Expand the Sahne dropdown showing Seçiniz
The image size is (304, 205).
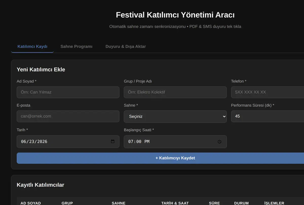pos(175,117)
